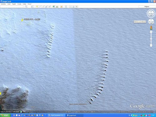156x117 pixels.
Task: Click the zoom slider handle
Action: coord(151,39)
